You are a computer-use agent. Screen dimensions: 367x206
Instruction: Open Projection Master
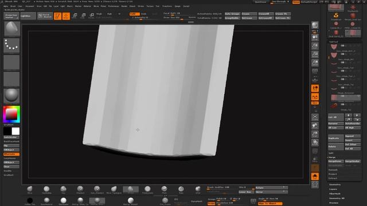click(11, 16)
